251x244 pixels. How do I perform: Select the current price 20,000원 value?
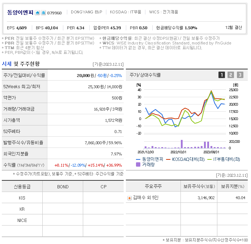click(85, 76)
